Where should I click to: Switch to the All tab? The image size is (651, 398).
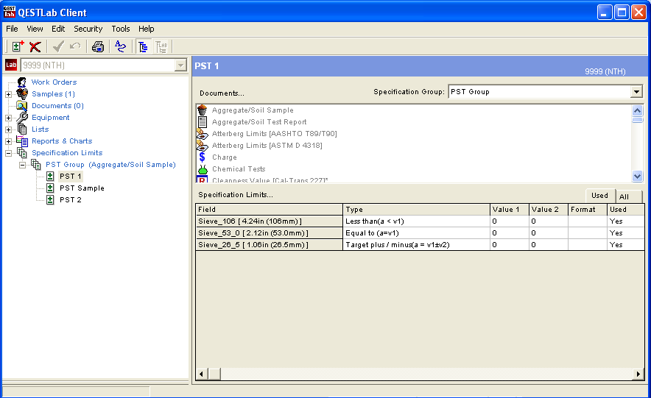(x=624, y=196)
